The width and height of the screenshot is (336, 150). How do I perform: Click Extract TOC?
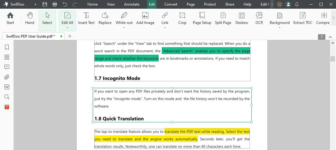tap(303, 18)
